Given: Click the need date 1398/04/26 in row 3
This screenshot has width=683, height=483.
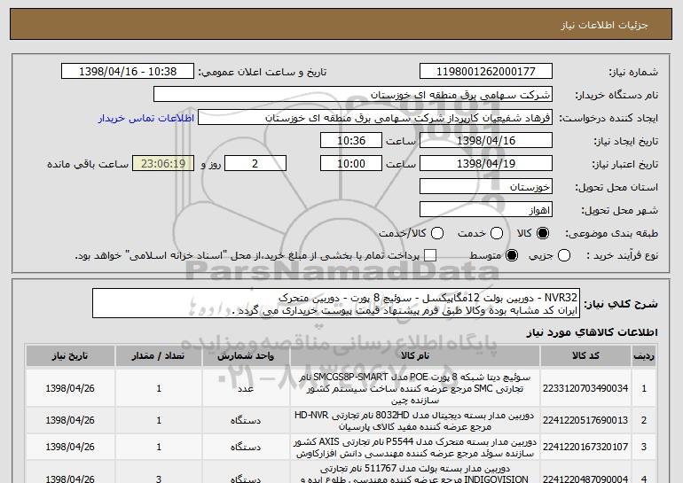Looking at the screenshot, I should 70,447.
